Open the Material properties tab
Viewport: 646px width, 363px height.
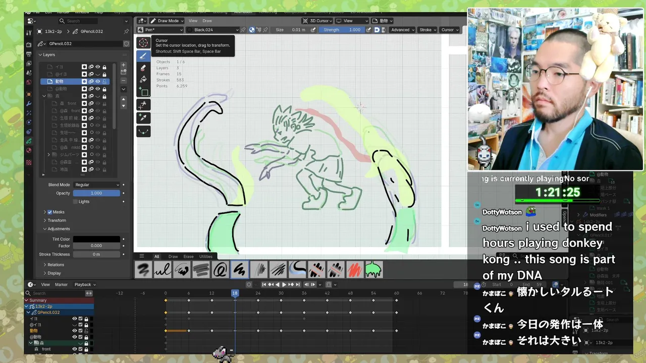(29, 150)
